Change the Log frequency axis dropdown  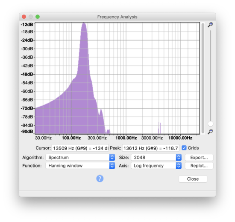tap(156, 166)
